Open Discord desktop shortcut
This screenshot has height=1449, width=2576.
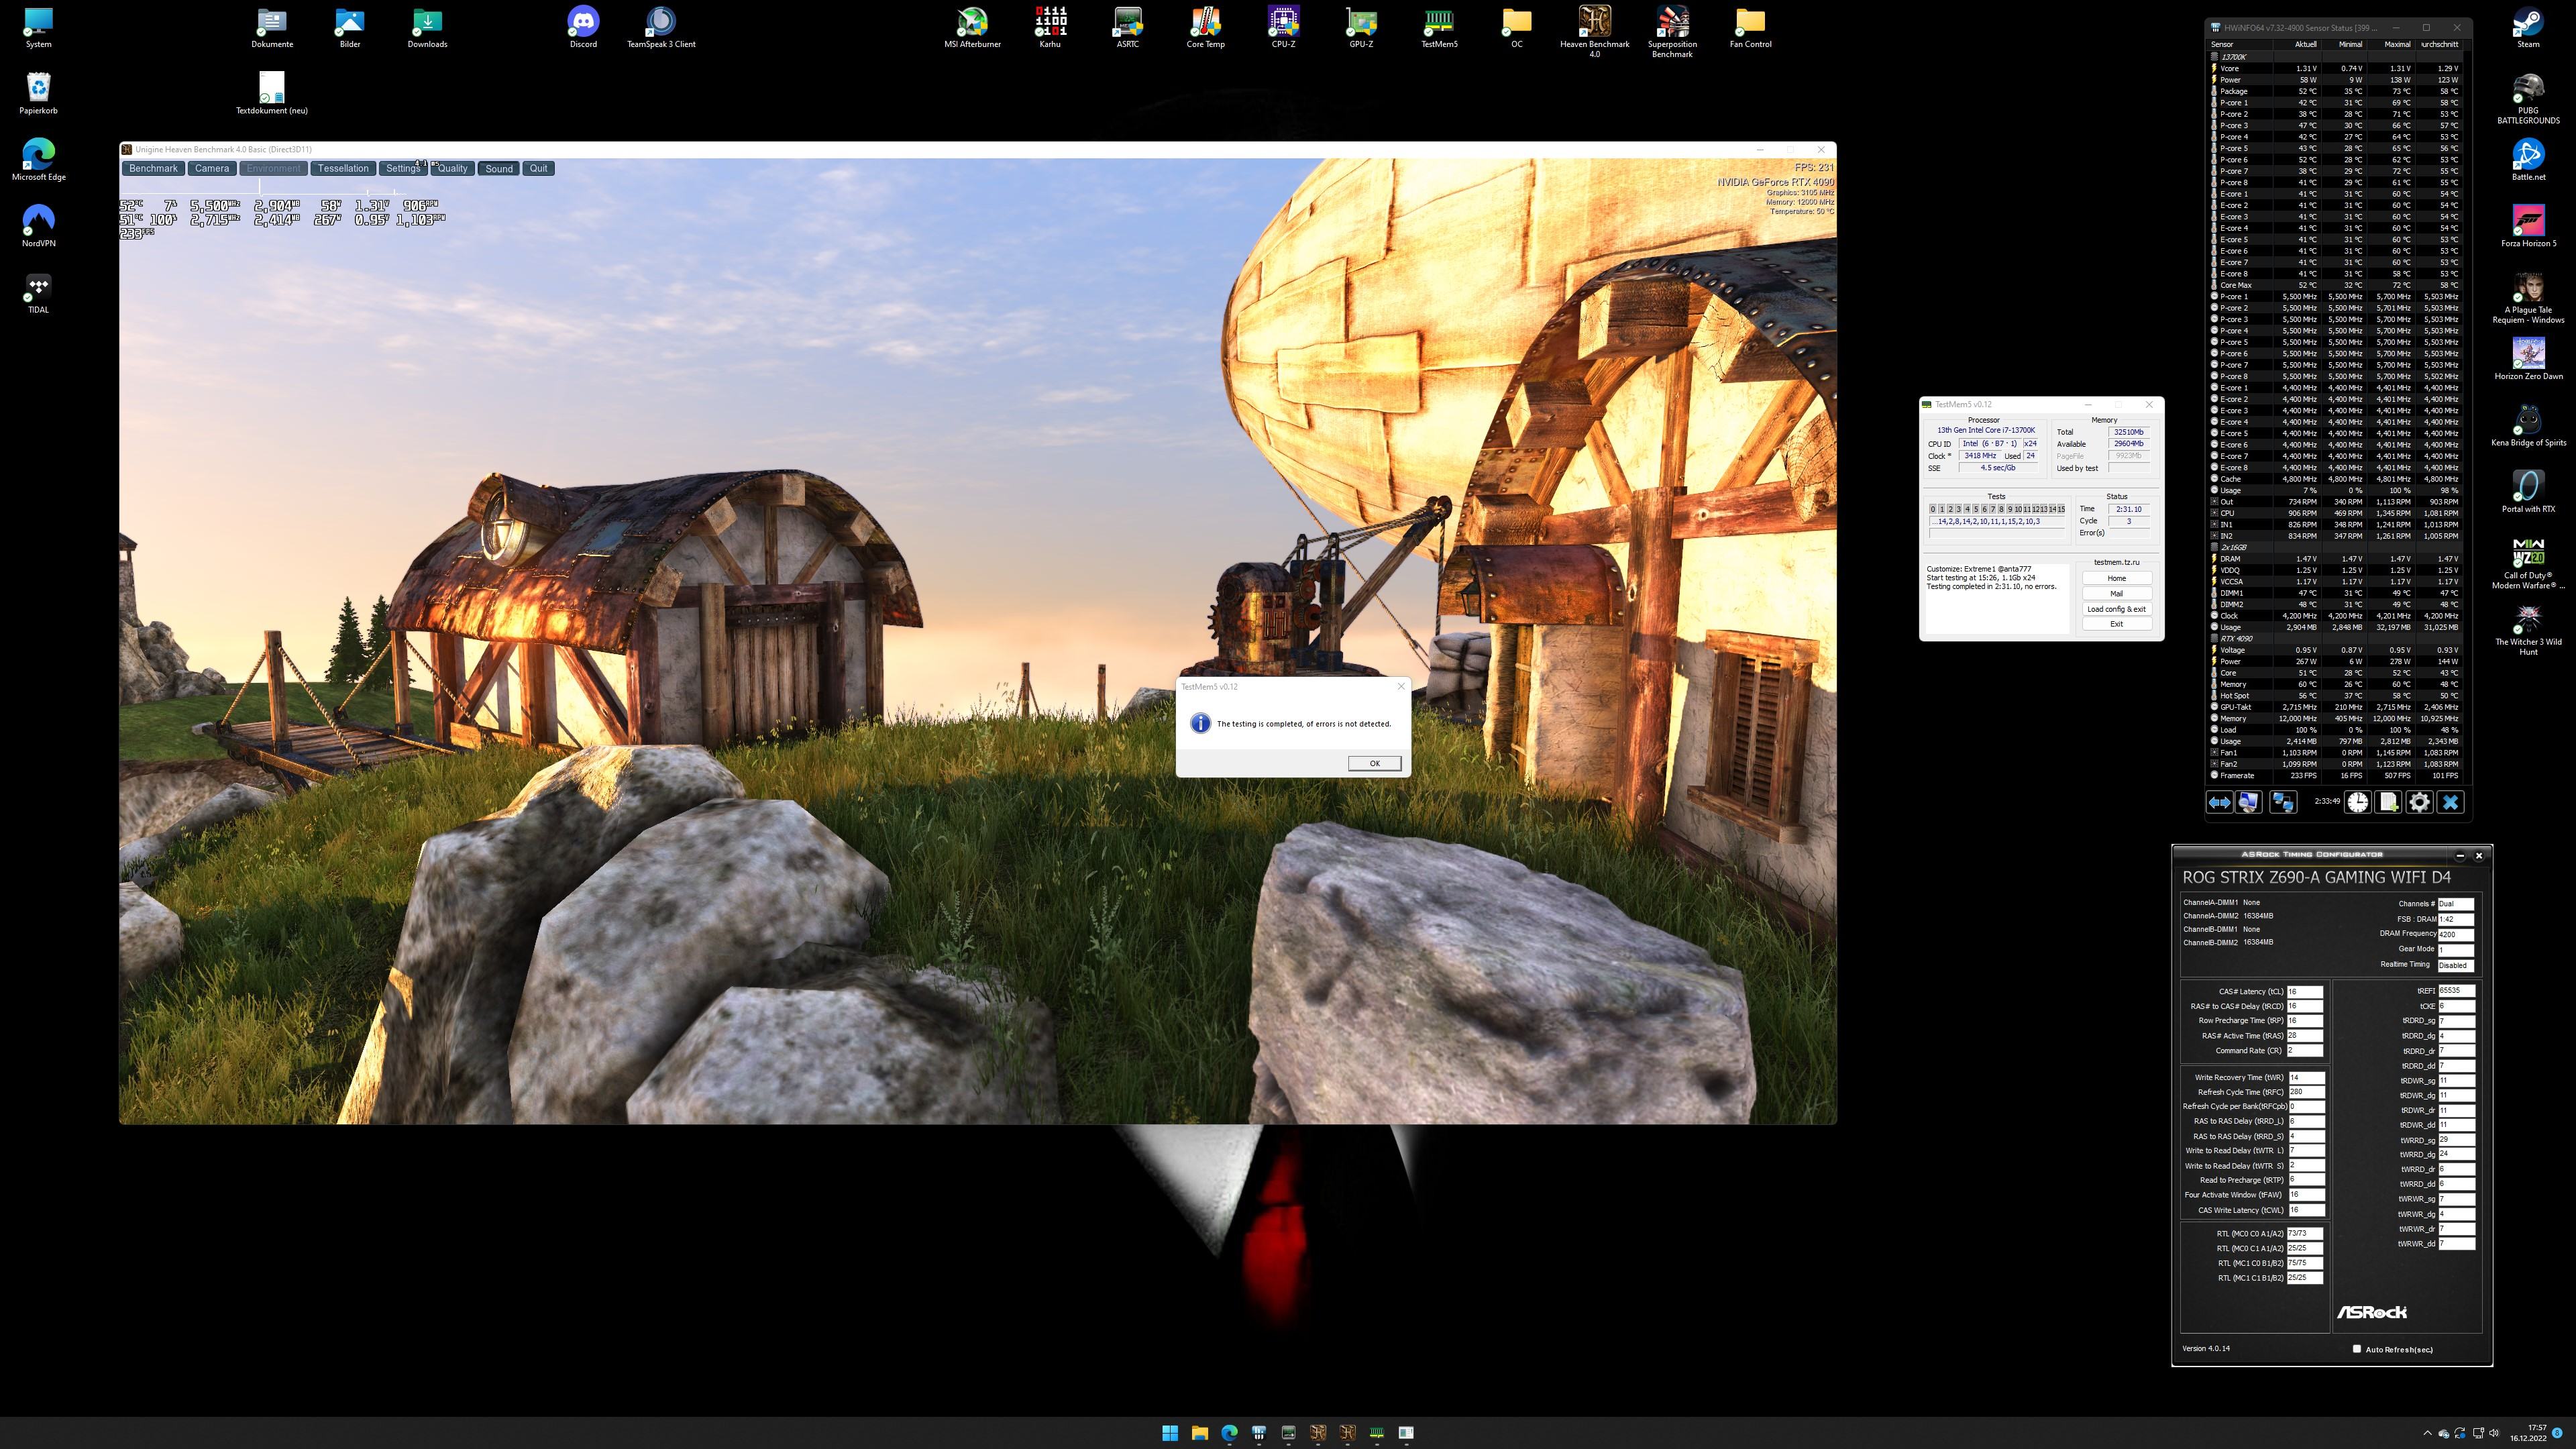click(583, 27)
